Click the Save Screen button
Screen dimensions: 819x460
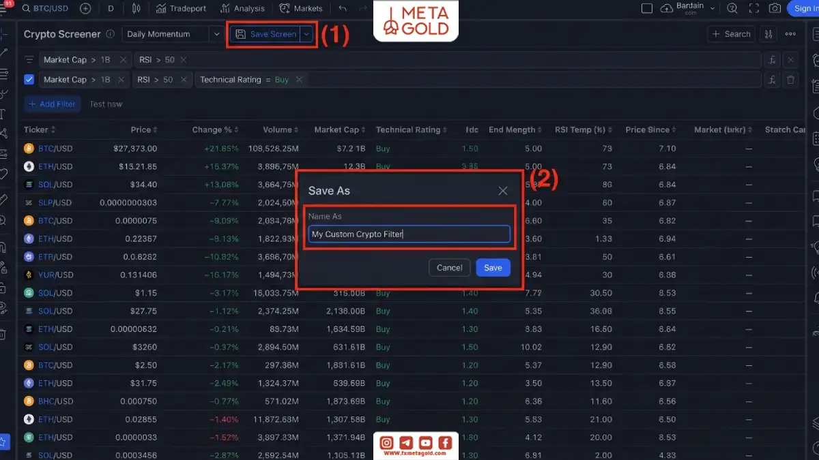(x=266, y=34)
